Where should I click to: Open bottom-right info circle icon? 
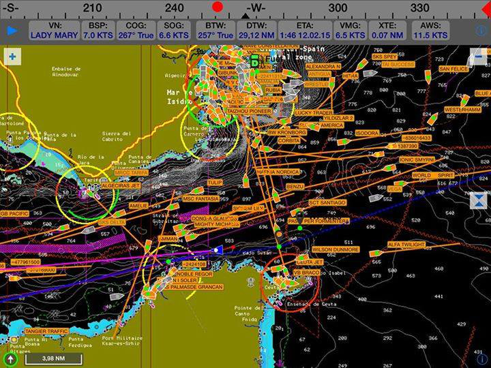coord(481,359)
